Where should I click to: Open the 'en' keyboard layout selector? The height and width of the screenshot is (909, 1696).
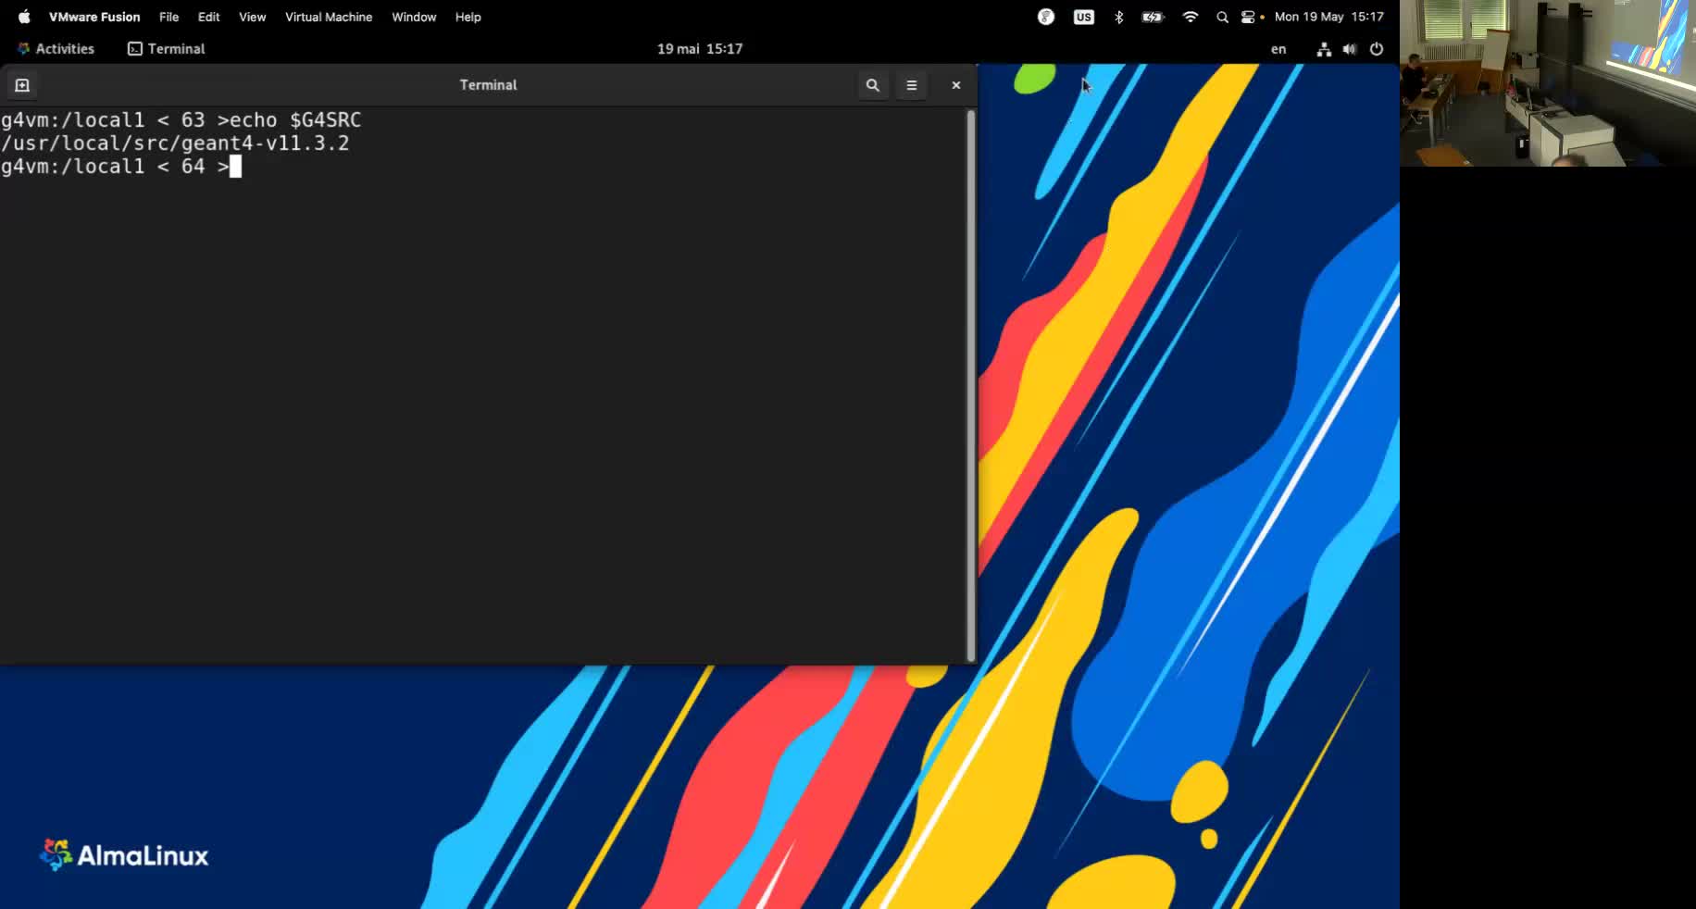(1278, 49)
